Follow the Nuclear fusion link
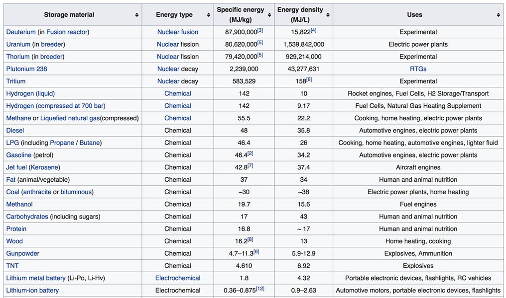Viewport: 506px width, 298px height. click(x=178, y=32)
